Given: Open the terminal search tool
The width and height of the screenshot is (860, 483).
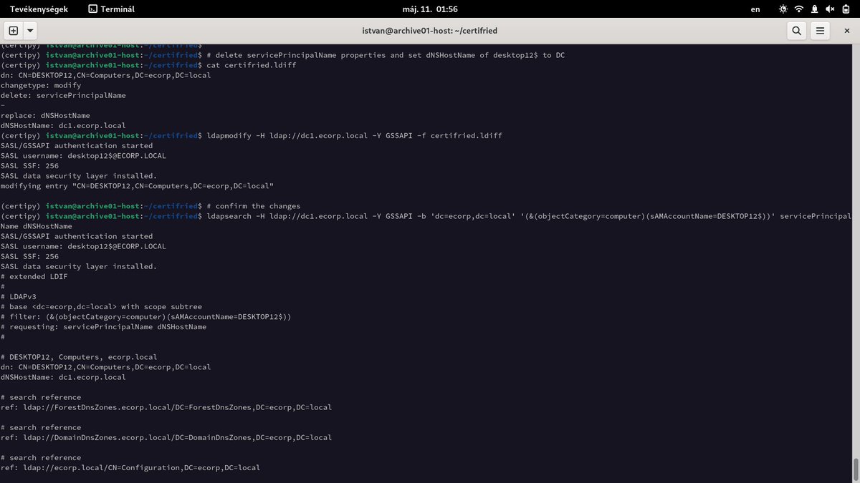Looking at the screenshot, I should tap(797, 31).
